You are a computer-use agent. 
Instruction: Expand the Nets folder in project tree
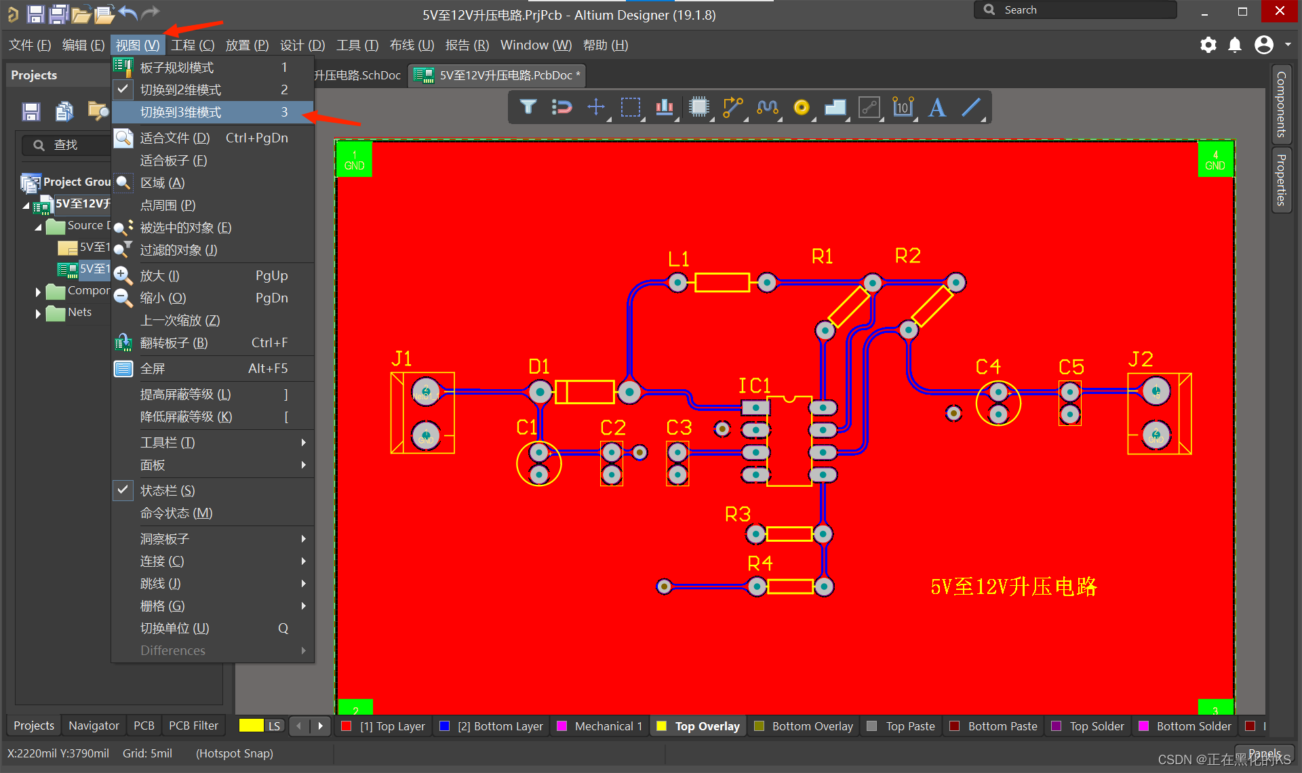[x=38, y=313]
